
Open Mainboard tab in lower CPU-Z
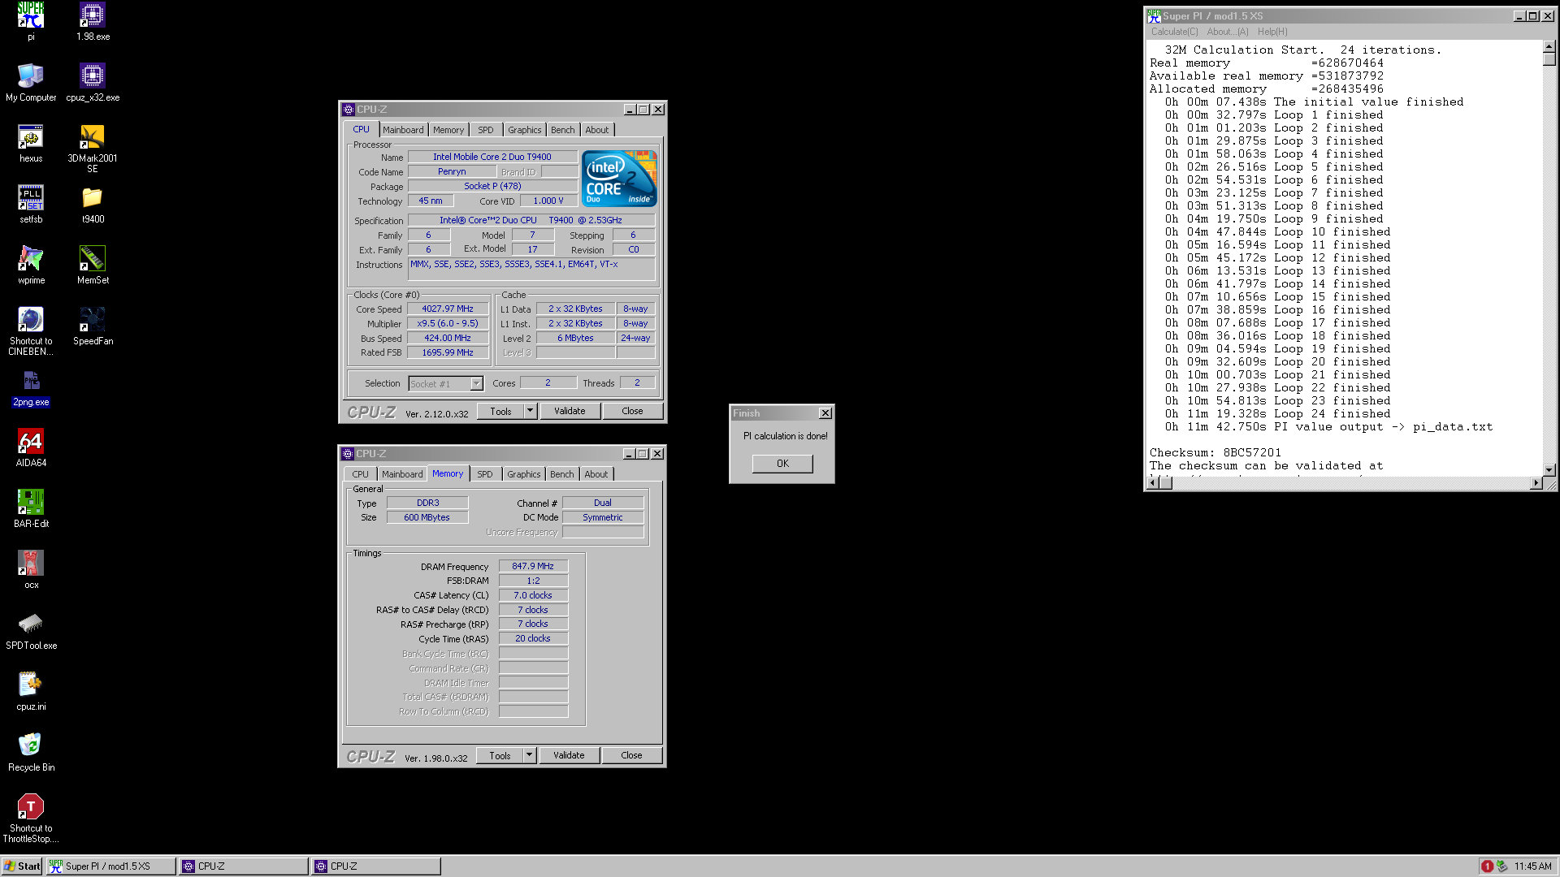point(402,474)
